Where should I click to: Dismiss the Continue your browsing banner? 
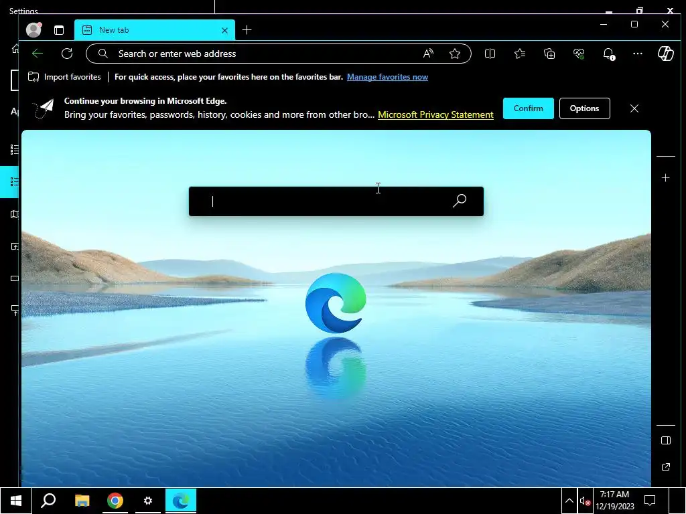(x=634, y=108)
